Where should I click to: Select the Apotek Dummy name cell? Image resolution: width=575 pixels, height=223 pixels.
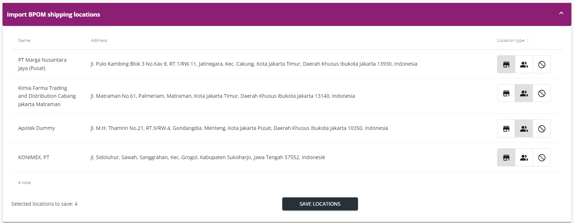pyautogui.click(x=37, y=128)
